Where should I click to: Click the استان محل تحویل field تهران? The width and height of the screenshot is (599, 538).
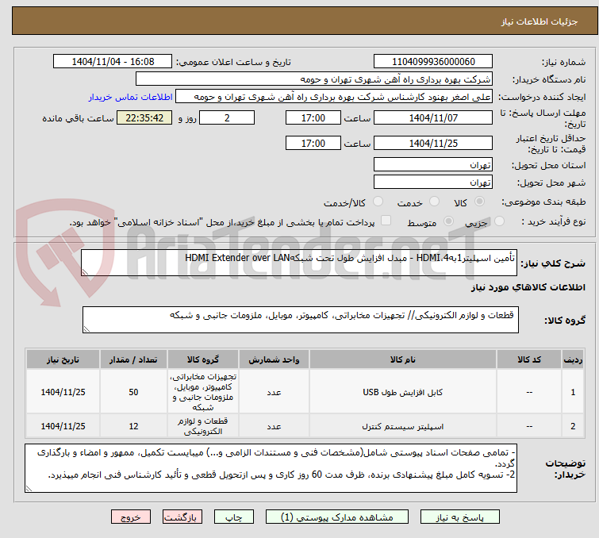[433, 165]
